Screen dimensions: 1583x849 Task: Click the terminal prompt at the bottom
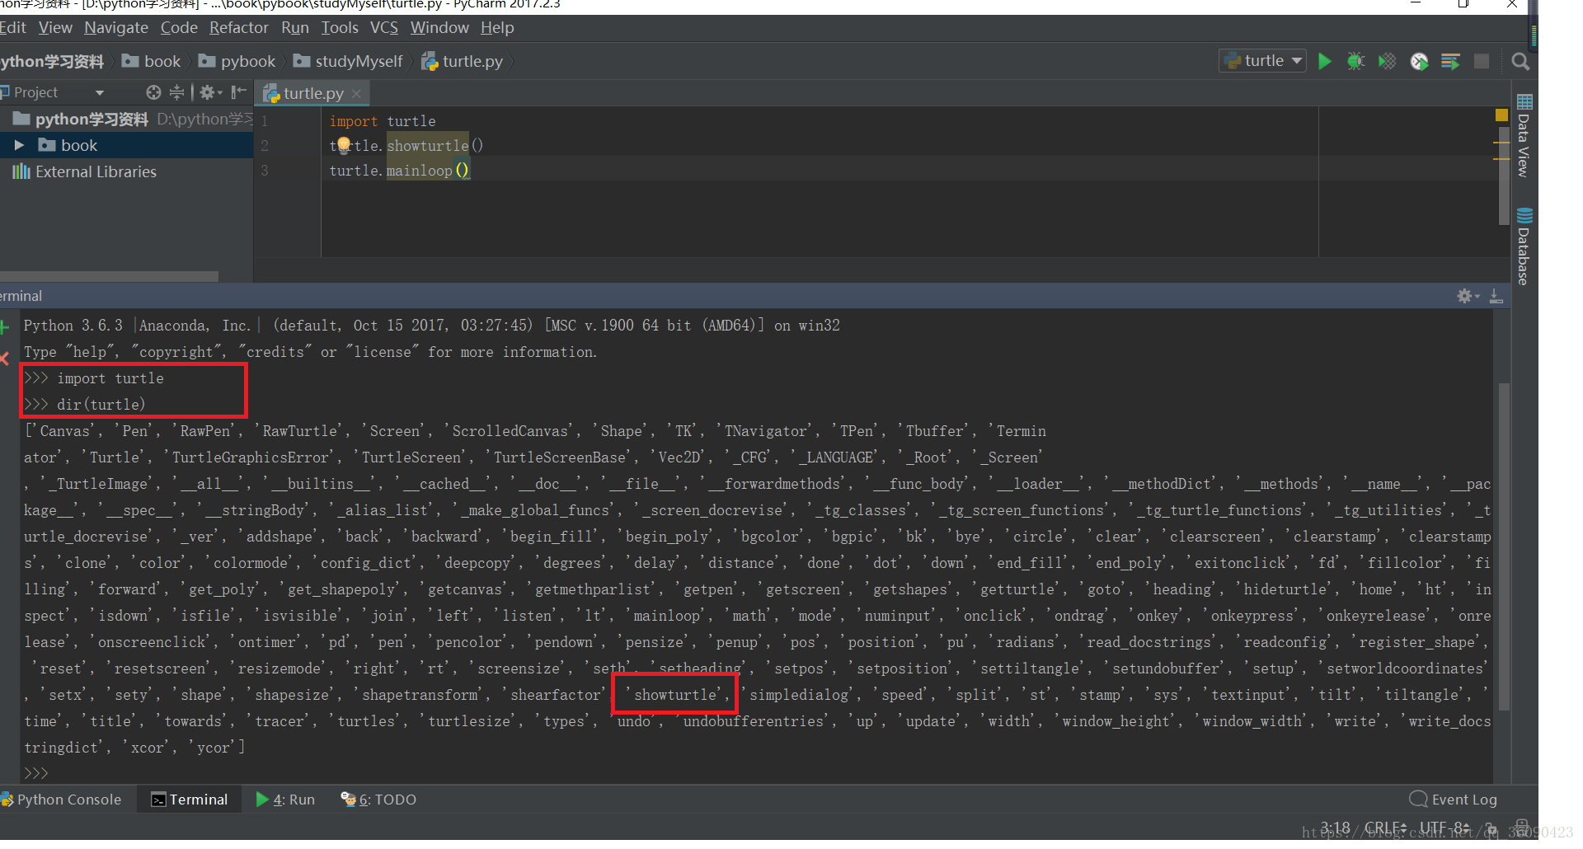[x=36, y=774]
